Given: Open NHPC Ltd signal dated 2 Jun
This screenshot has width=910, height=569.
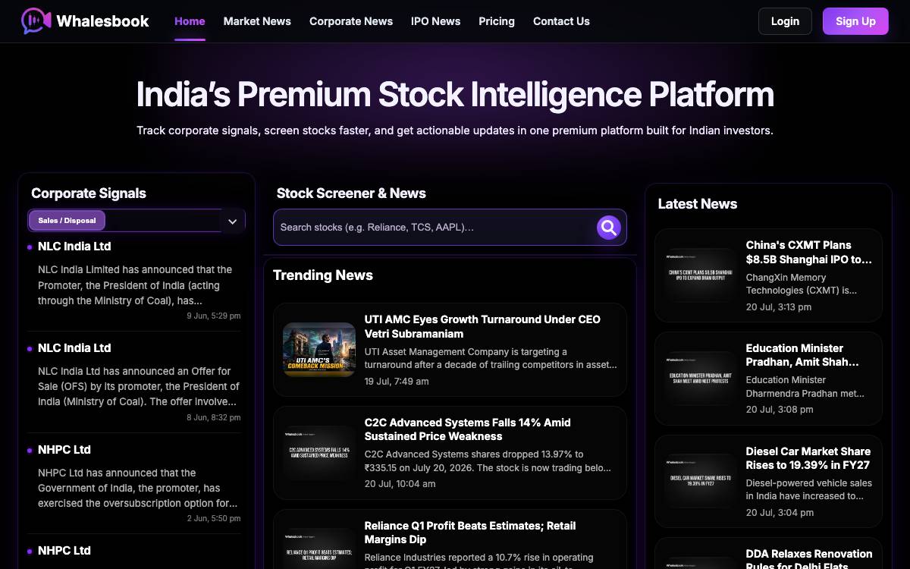Looking at the screenshot, I should tap(64, 450).
